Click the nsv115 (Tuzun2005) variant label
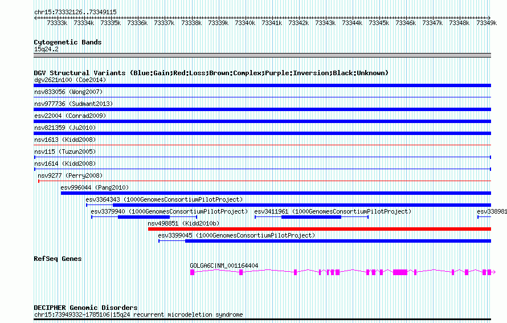507x323 pixels. coord(65,152)
